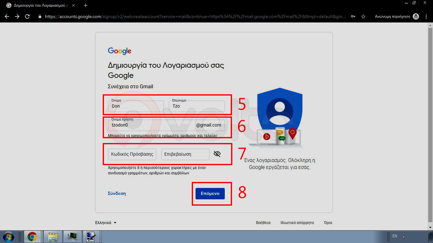Click the pen-and-screen application taskbar icon

pyautogui.click(x=92, y=237)
